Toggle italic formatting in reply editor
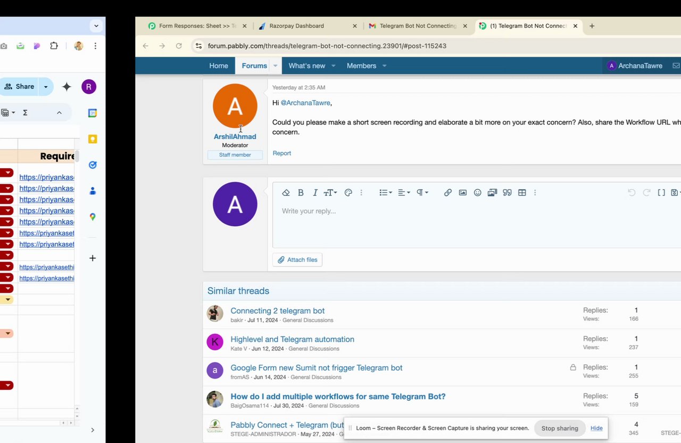 tap(315, 193)
